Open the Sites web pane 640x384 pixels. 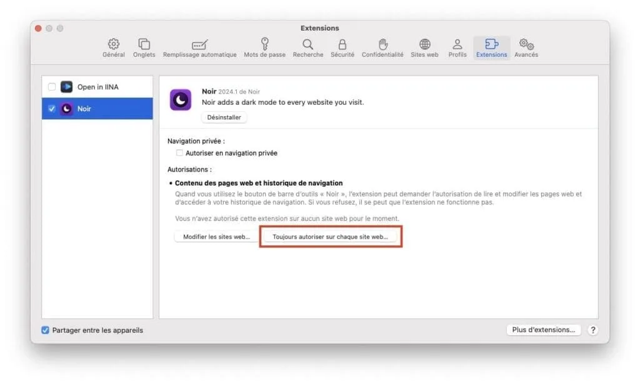(x=424, y=47)
